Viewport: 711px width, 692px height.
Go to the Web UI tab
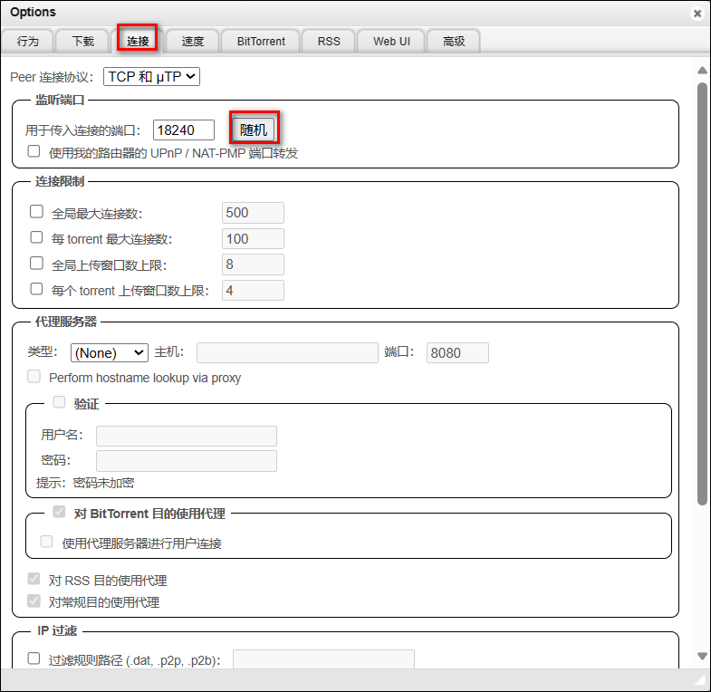click(x=391, y=41)
